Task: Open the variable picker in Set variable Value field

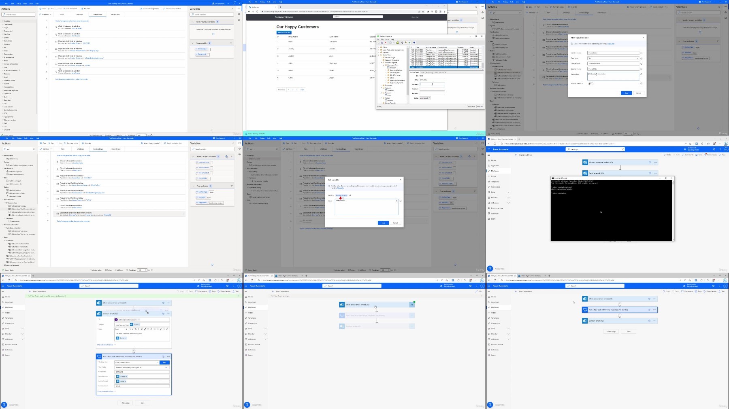Action: (397, 201)
